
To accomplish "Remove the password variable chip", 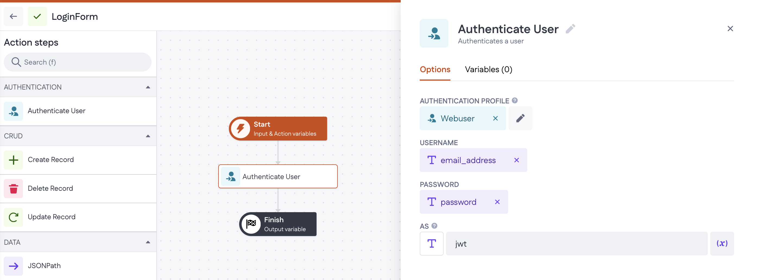I will (497, 202).
